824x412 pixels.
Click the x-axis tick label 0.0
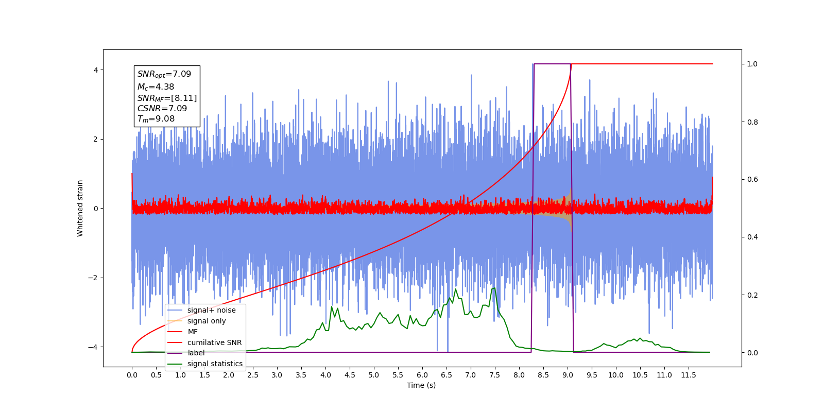(132, 375)
